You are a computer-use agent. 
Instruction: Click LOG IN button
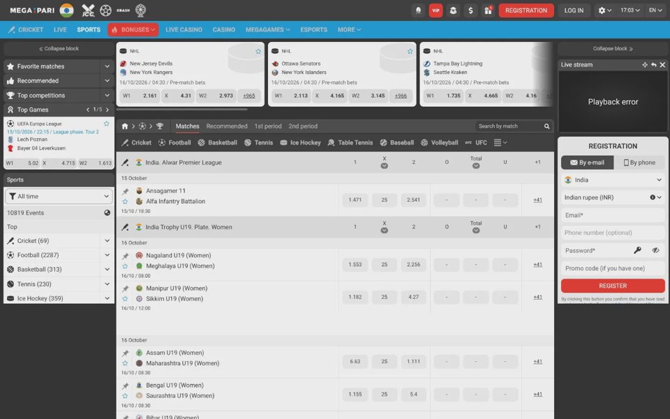(x=574, y=10)
